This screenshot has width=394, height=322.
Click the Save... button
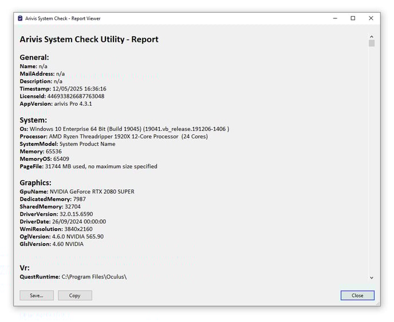(x=37, y=296)
